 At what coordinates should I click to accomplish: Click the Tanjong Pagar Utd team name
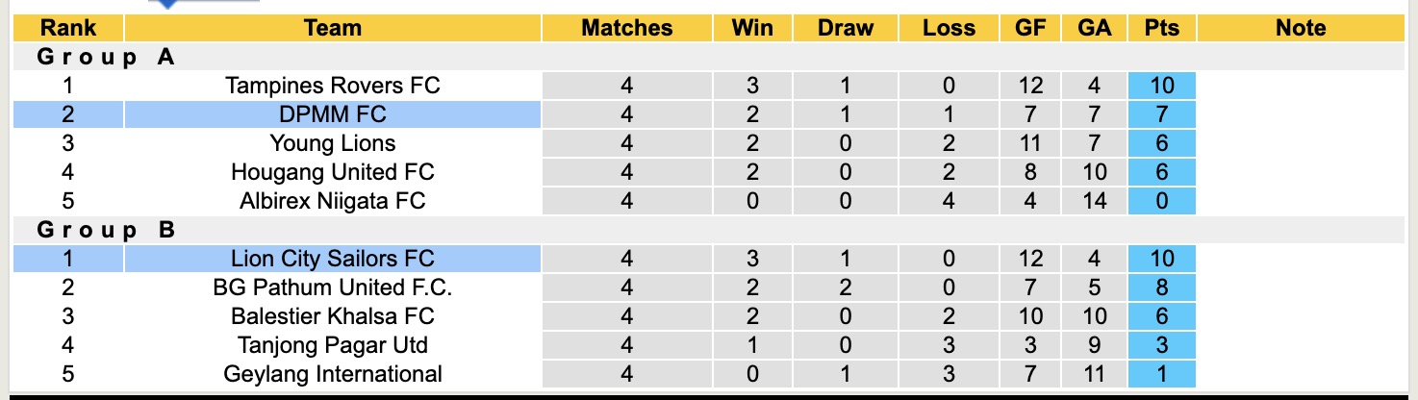click(332, 345)
